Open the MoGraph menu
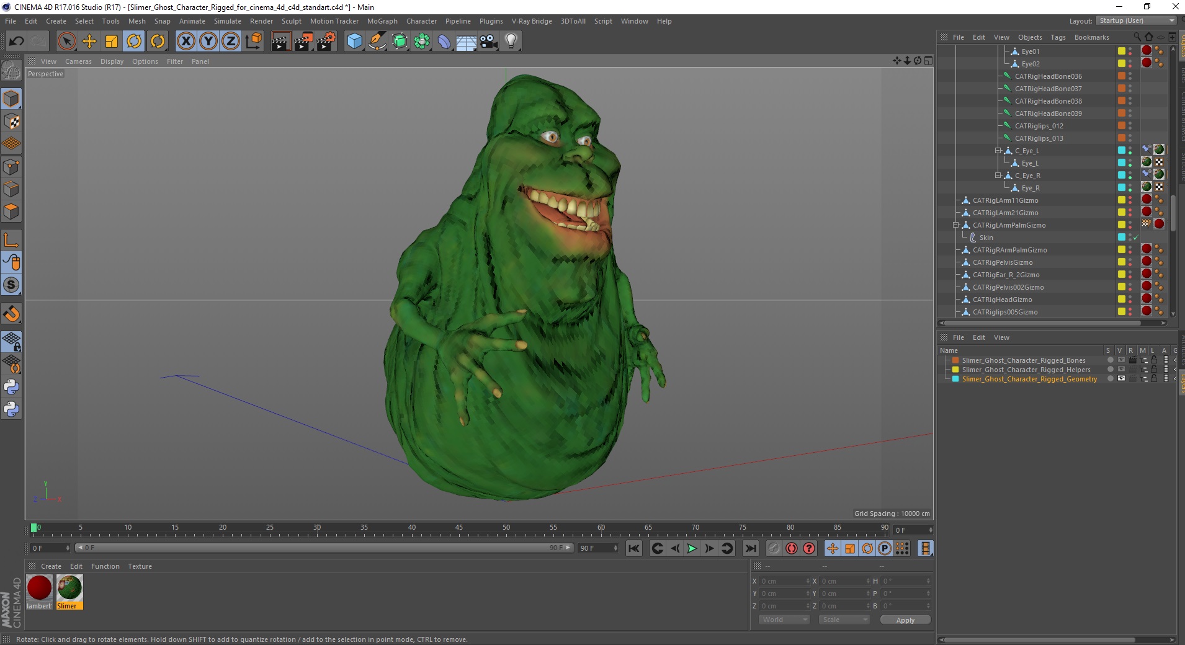 pos(382,21)
